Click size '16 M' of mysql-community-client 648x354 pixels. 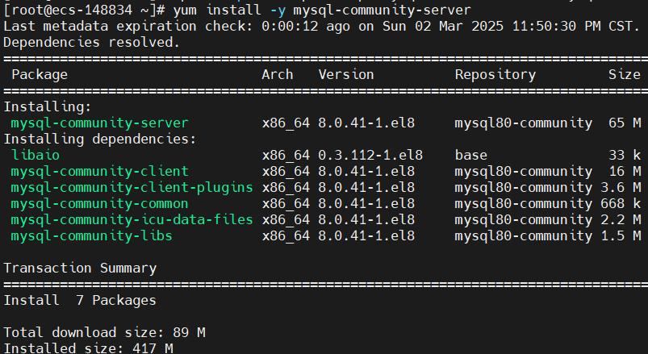tap(624, 171)
